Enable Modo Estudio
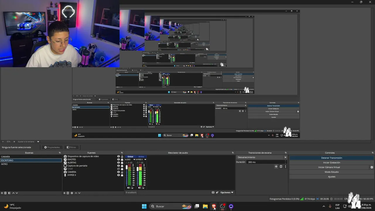The height and width of the screenshot is (211, 375). tap(332, 172)
